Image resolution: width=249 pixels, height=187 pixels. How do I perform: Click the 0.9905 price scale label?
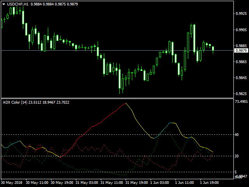[242, 30]
